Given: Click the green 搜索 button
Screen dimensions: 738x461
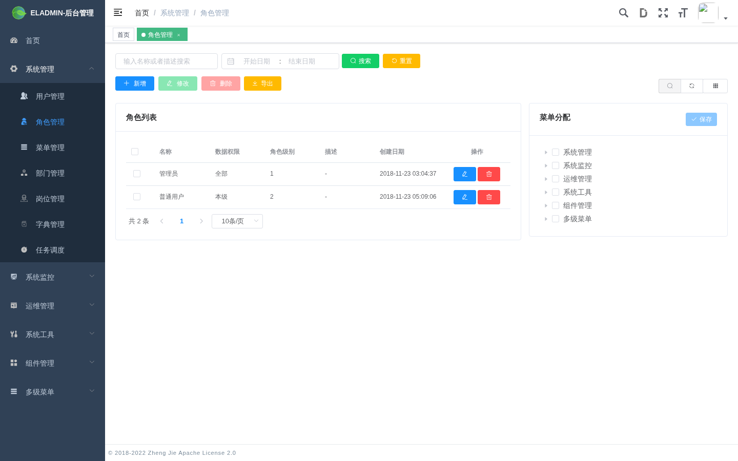Looking at the screenshot, I should pos(360,61).
